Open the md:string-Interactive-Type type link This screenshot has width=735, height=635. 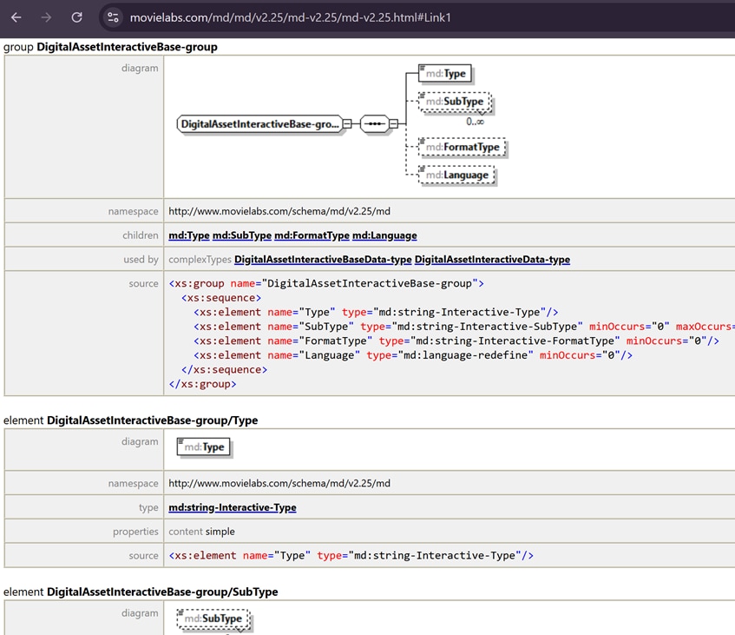coord(233,507)
